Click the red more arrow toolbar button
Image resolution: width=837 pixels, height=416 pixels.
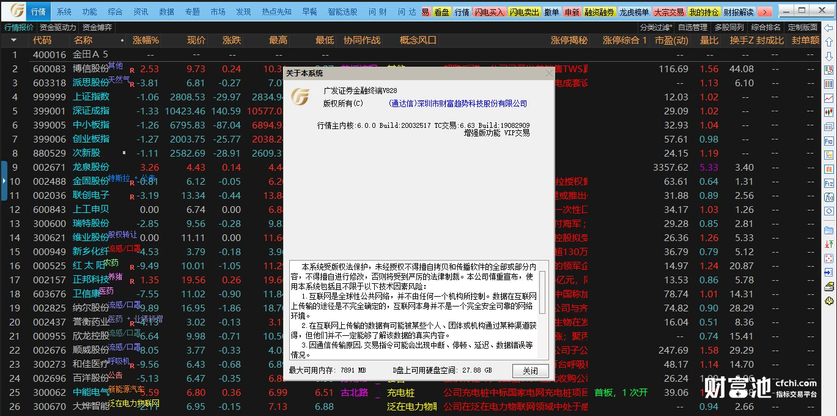[x=764, y=12]
